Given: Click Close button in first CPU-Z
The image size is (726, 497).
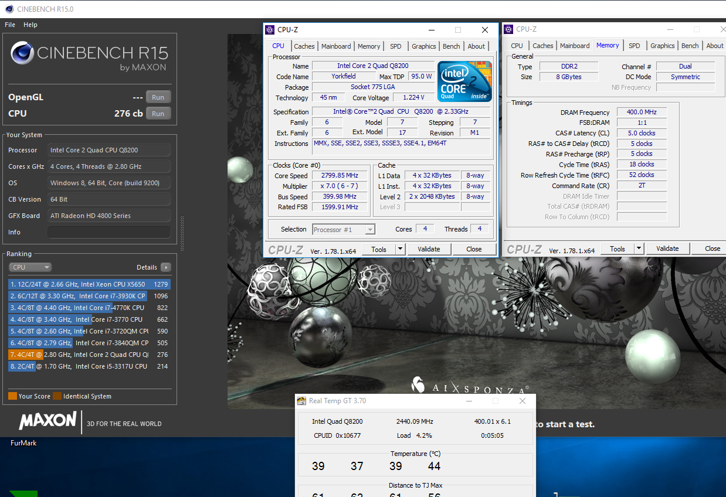Looking at the screenshot, I should click(474, 249).
